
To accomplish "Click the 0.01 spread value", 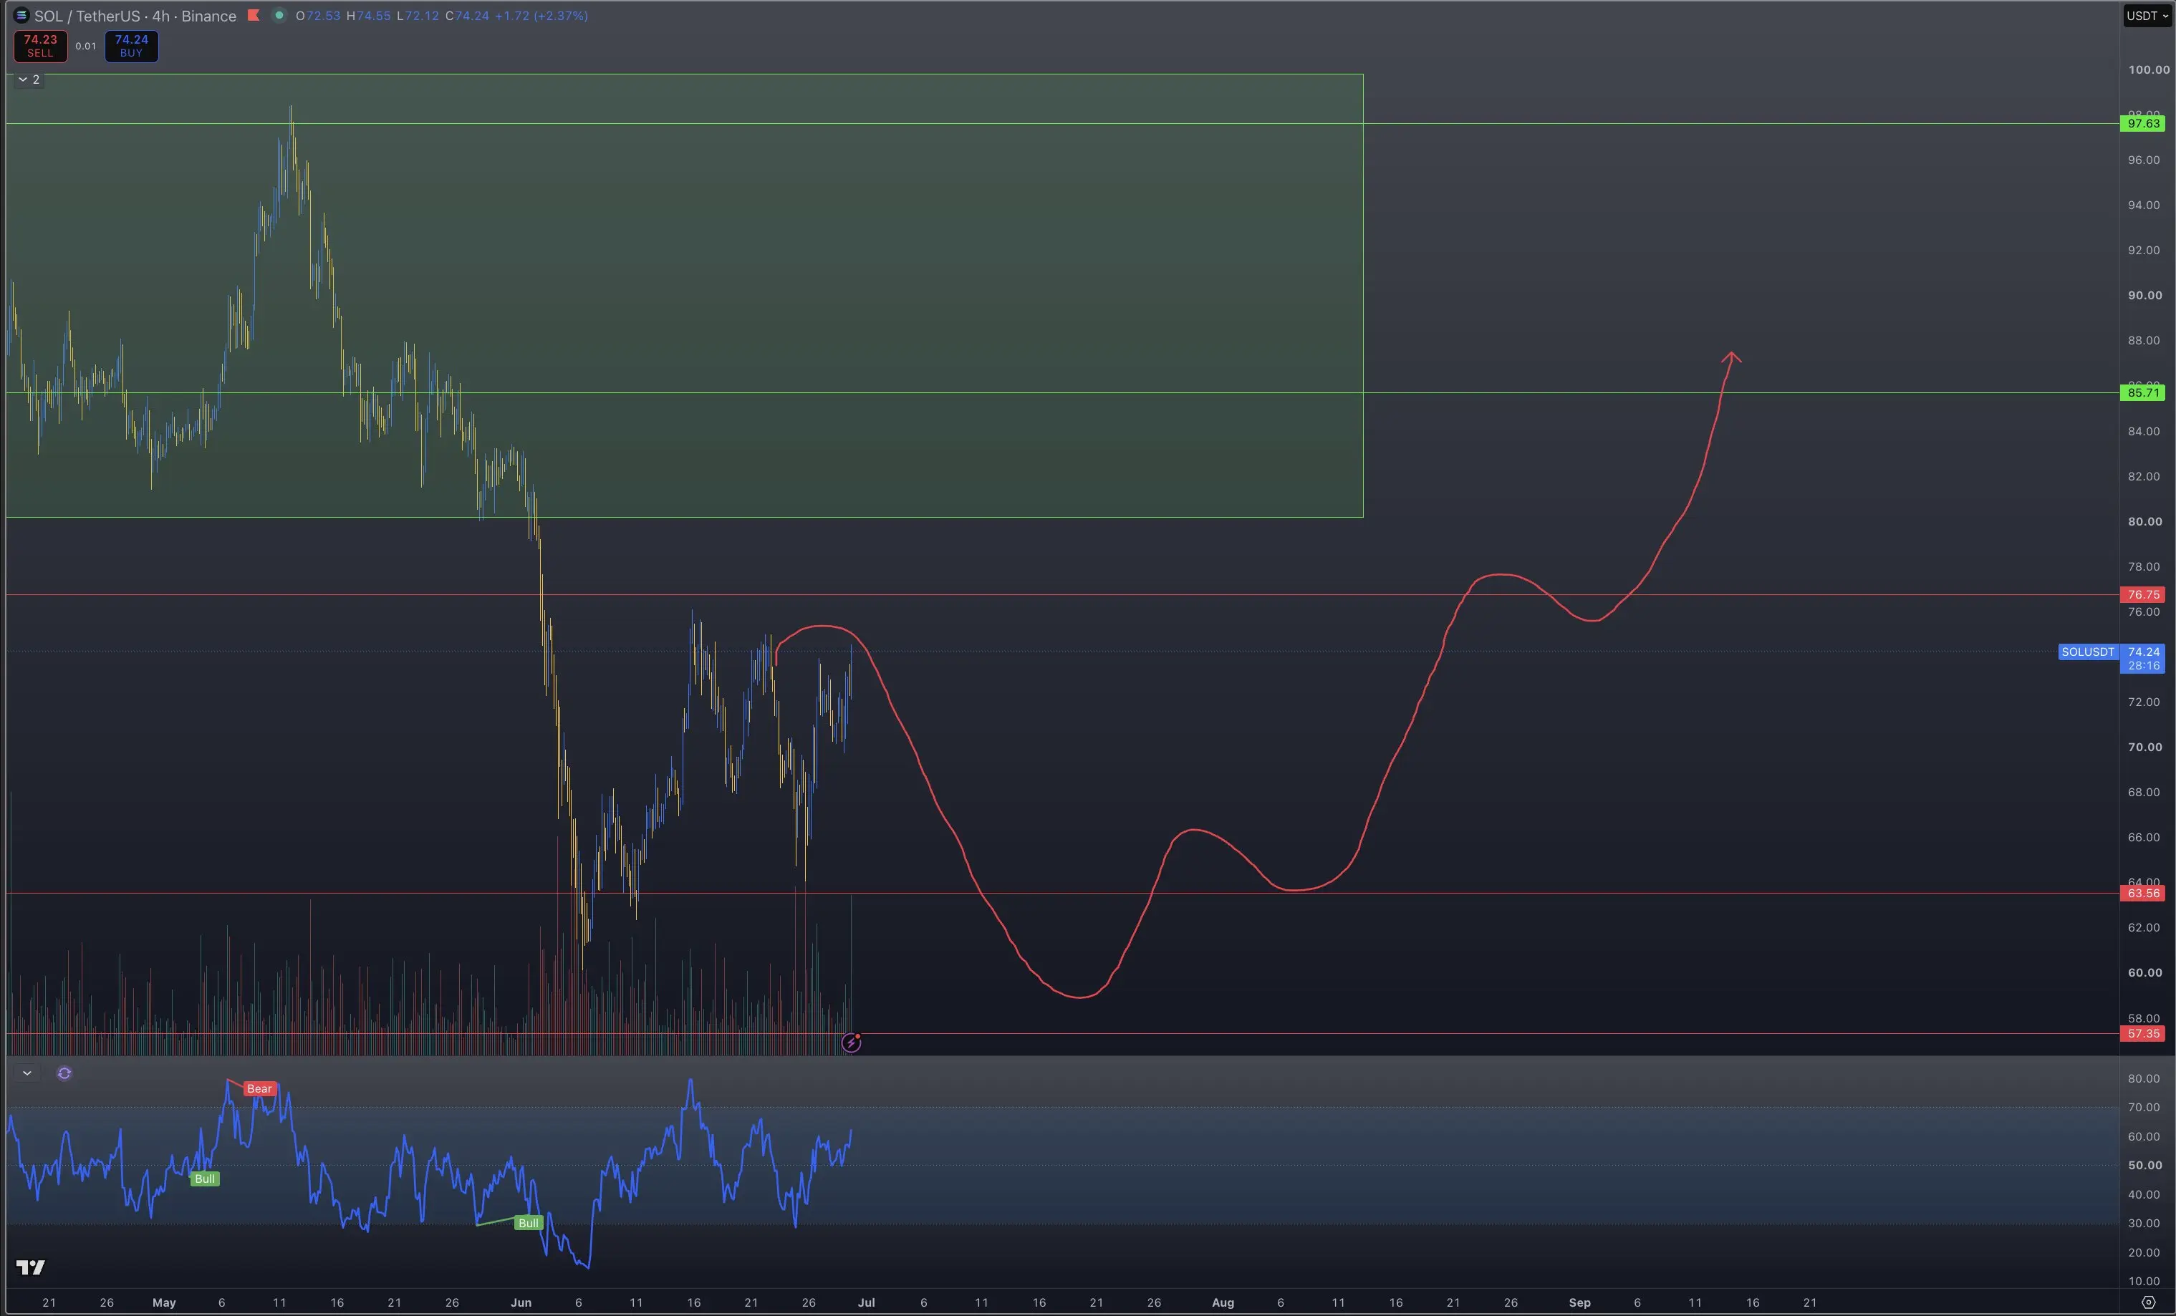I will tap(86, 46).
